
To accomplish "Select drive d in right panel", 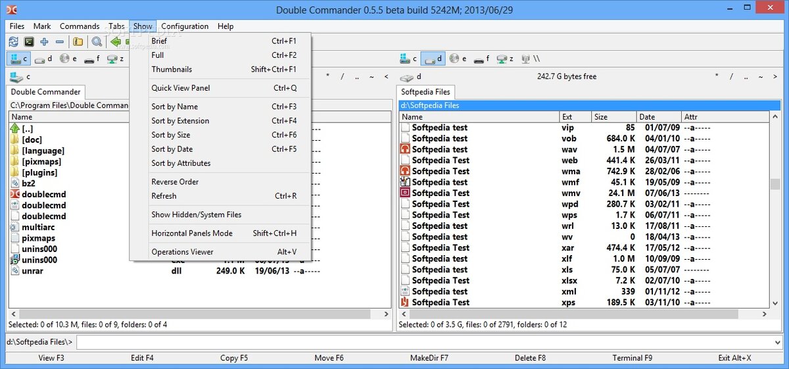I will click(432, 59).
